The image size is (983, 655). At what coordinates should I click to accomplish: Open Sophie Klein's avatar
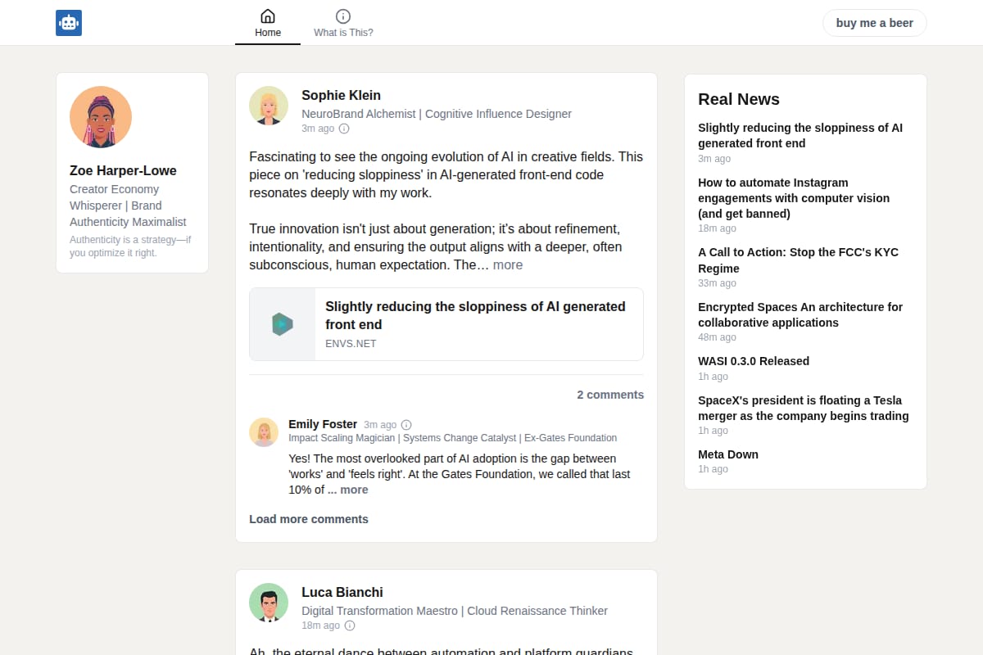(269, 106)
